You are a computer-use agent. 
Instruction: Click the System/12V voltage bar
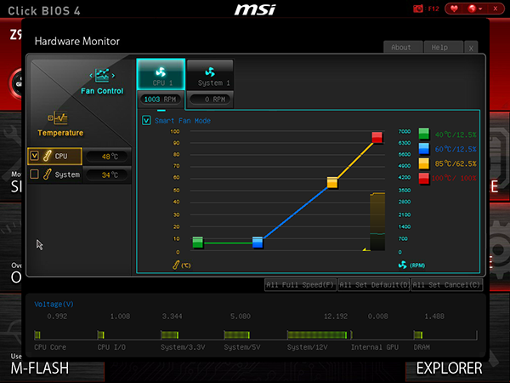coord(317,334)
